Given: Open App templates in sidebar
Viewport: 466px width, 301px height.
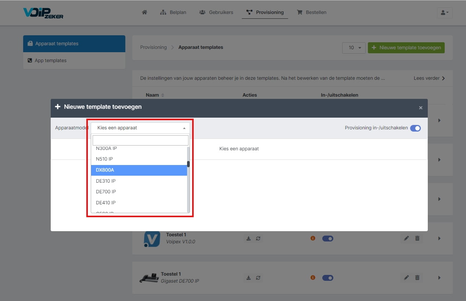Looking at the screenshot, I should point(74,61).
